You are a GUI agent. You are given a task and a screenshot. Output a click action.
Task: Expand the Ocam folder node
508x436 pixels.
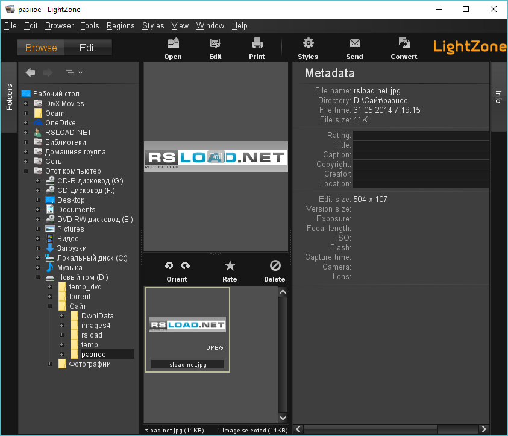click(x=25, y=113)
